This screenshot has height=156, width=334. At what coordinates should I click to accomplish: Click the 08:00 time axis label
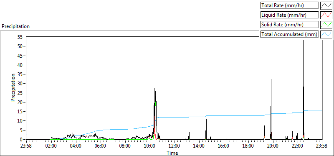click(x=125, y=146)
